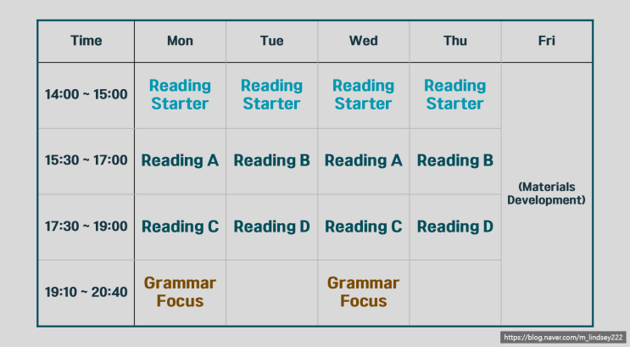Viewport: 630px width, 347px height.
Task: Click Tuesday's Reading B class
Action: (x=271, y=160)
